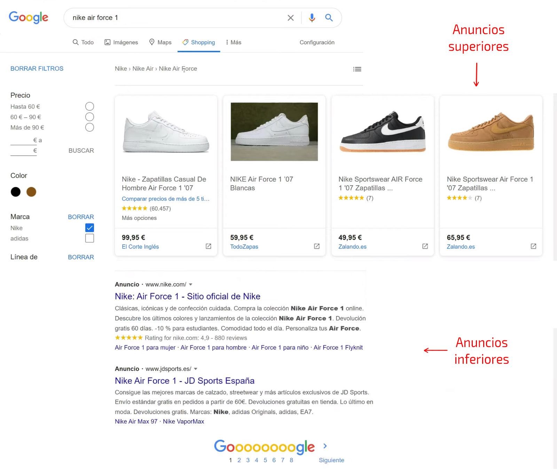The width and height of the screenshot is (557, 472).
Task: Select the '60 € – 90 €' price radio
Action: tap(89, 117)
